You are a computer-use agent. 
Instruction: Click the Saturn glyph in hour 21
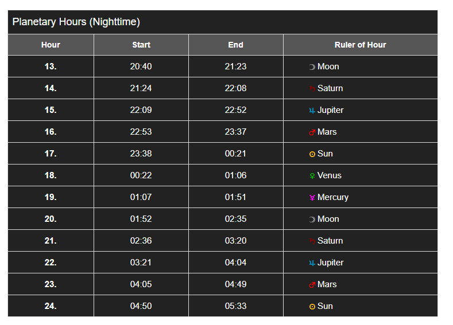point(312,241)
